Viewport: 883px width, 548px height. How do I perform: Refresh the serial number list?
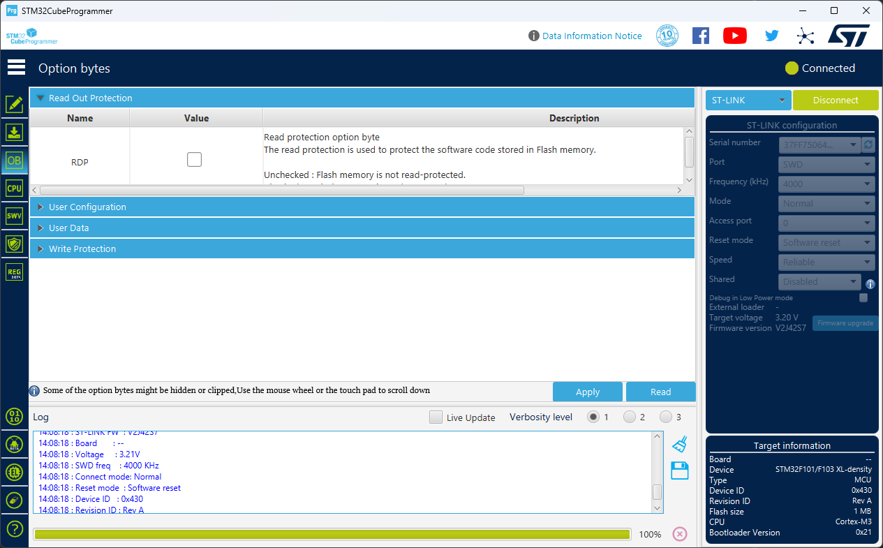coord(869,145)
